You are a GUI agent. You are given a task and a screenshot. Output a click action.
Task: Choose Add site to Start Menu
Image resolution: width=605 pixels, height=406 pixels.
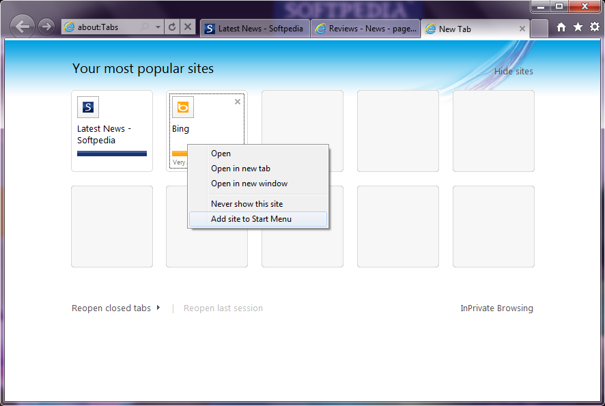(251, 219)
